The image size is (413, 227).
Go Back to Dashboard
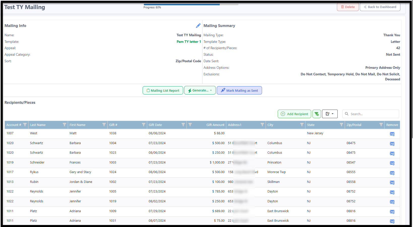380,7
